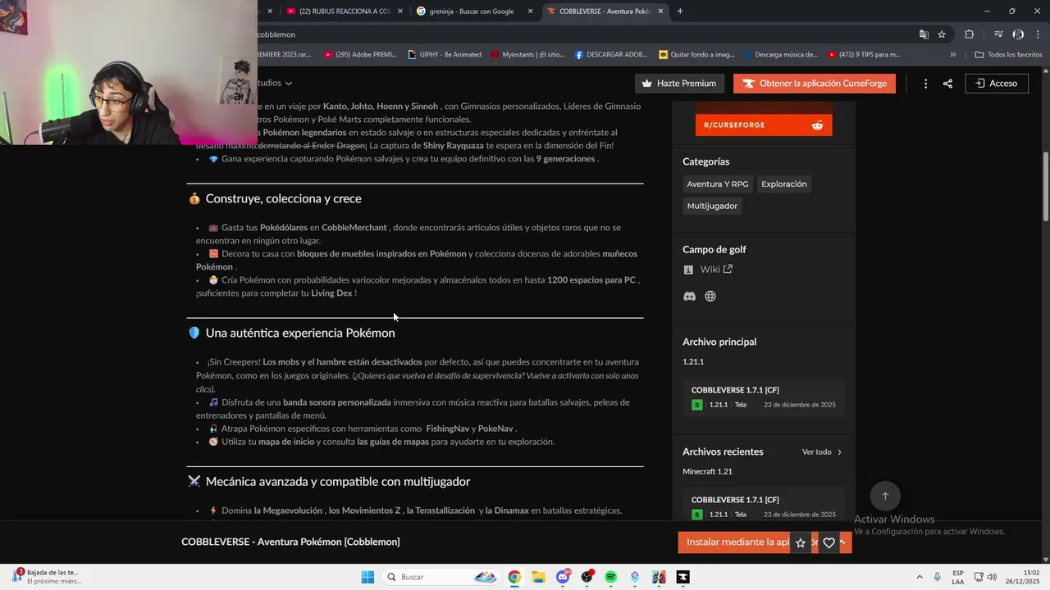Click the microphone tray icon
Screen dimensions: 1050x590
938,577
